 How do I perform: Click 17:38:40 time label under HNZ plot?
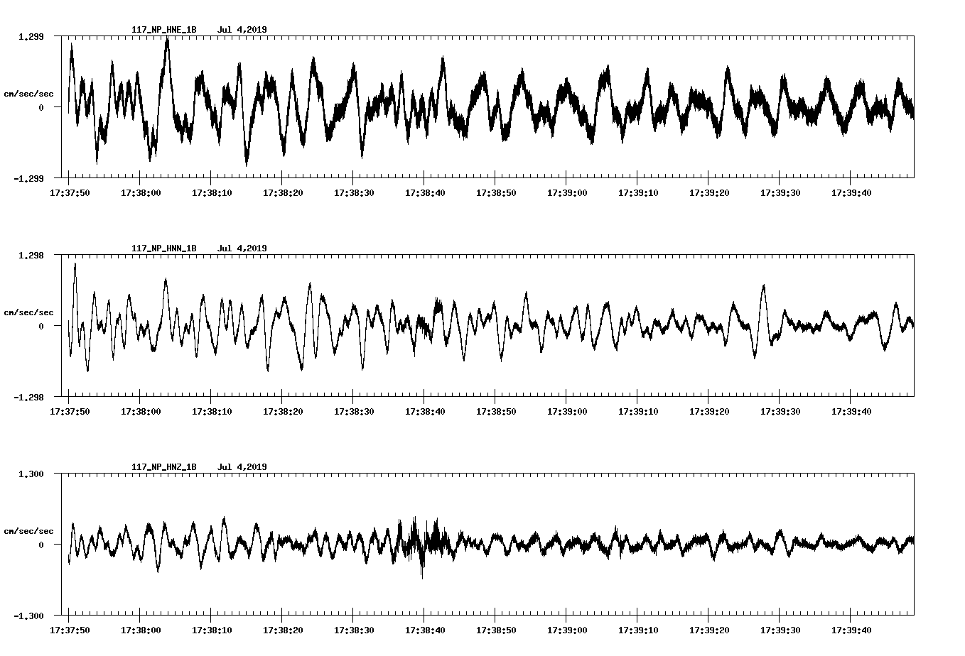[x=424, y=630]
